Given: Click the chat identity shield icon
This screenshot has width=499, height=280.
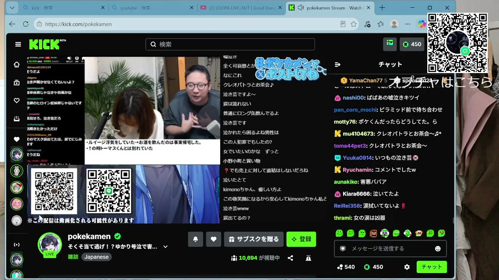Looking at the screenshot, I should (x=343, y=248).
